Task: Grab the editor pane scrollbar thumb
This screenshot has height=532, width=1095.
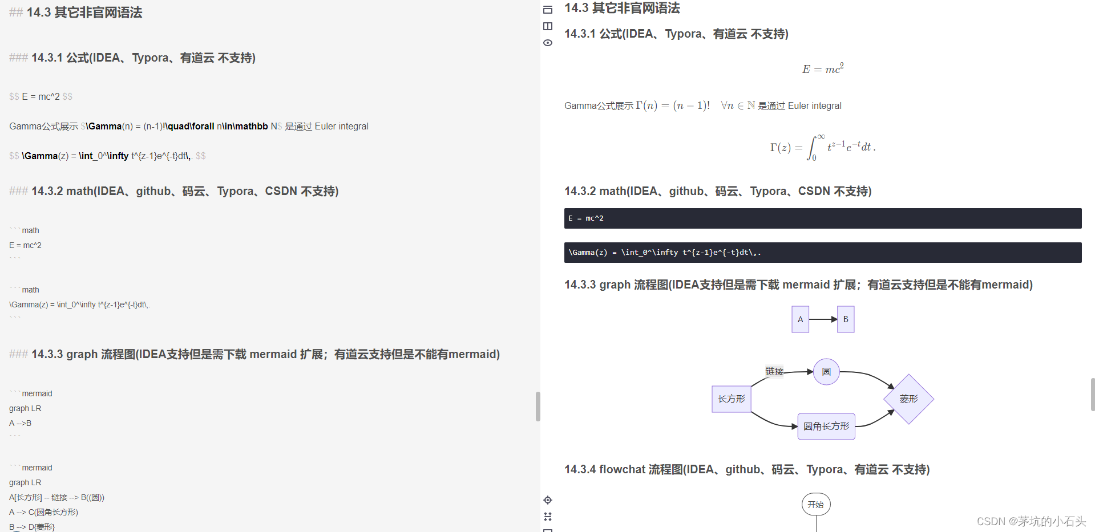Action: pos(538,407)
